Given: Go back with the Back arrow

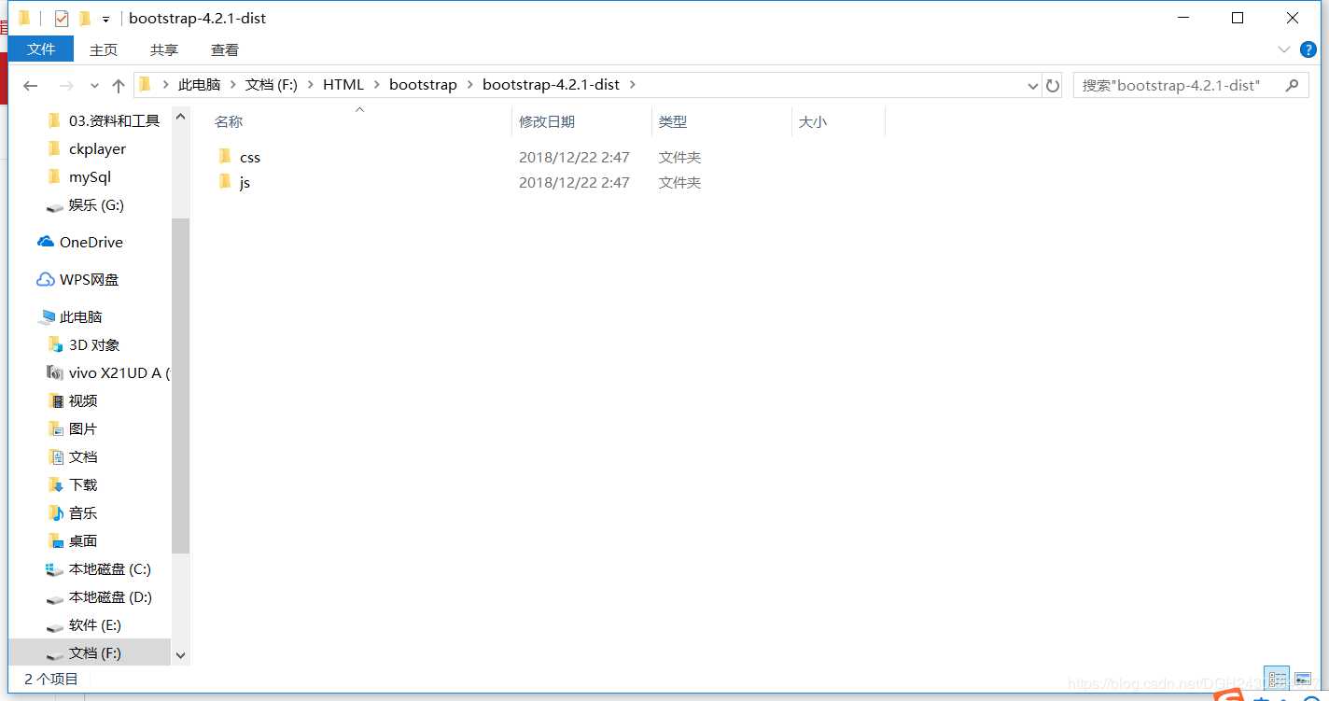Looking at the screenshot, I should (x=31, y=85).
